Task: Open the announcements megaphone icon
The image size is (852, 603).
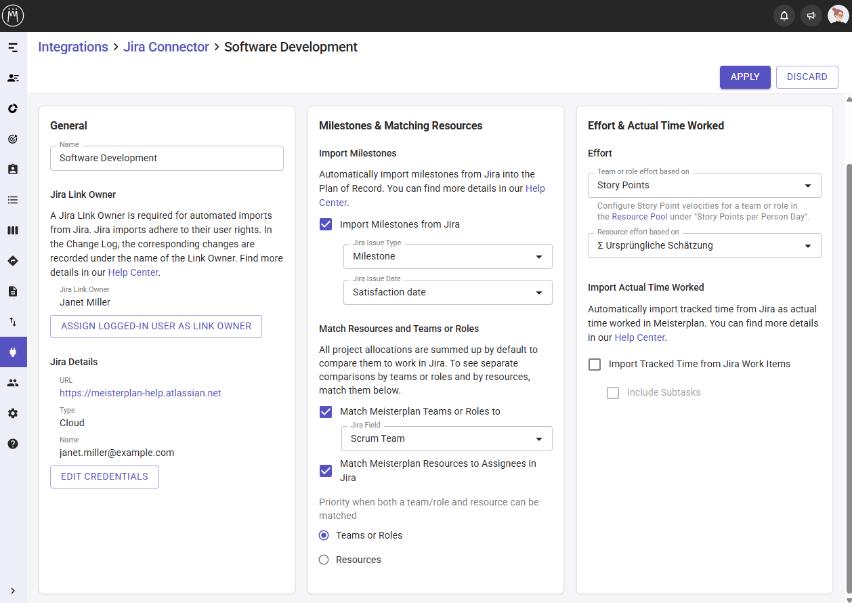Action: click(811, 16)
